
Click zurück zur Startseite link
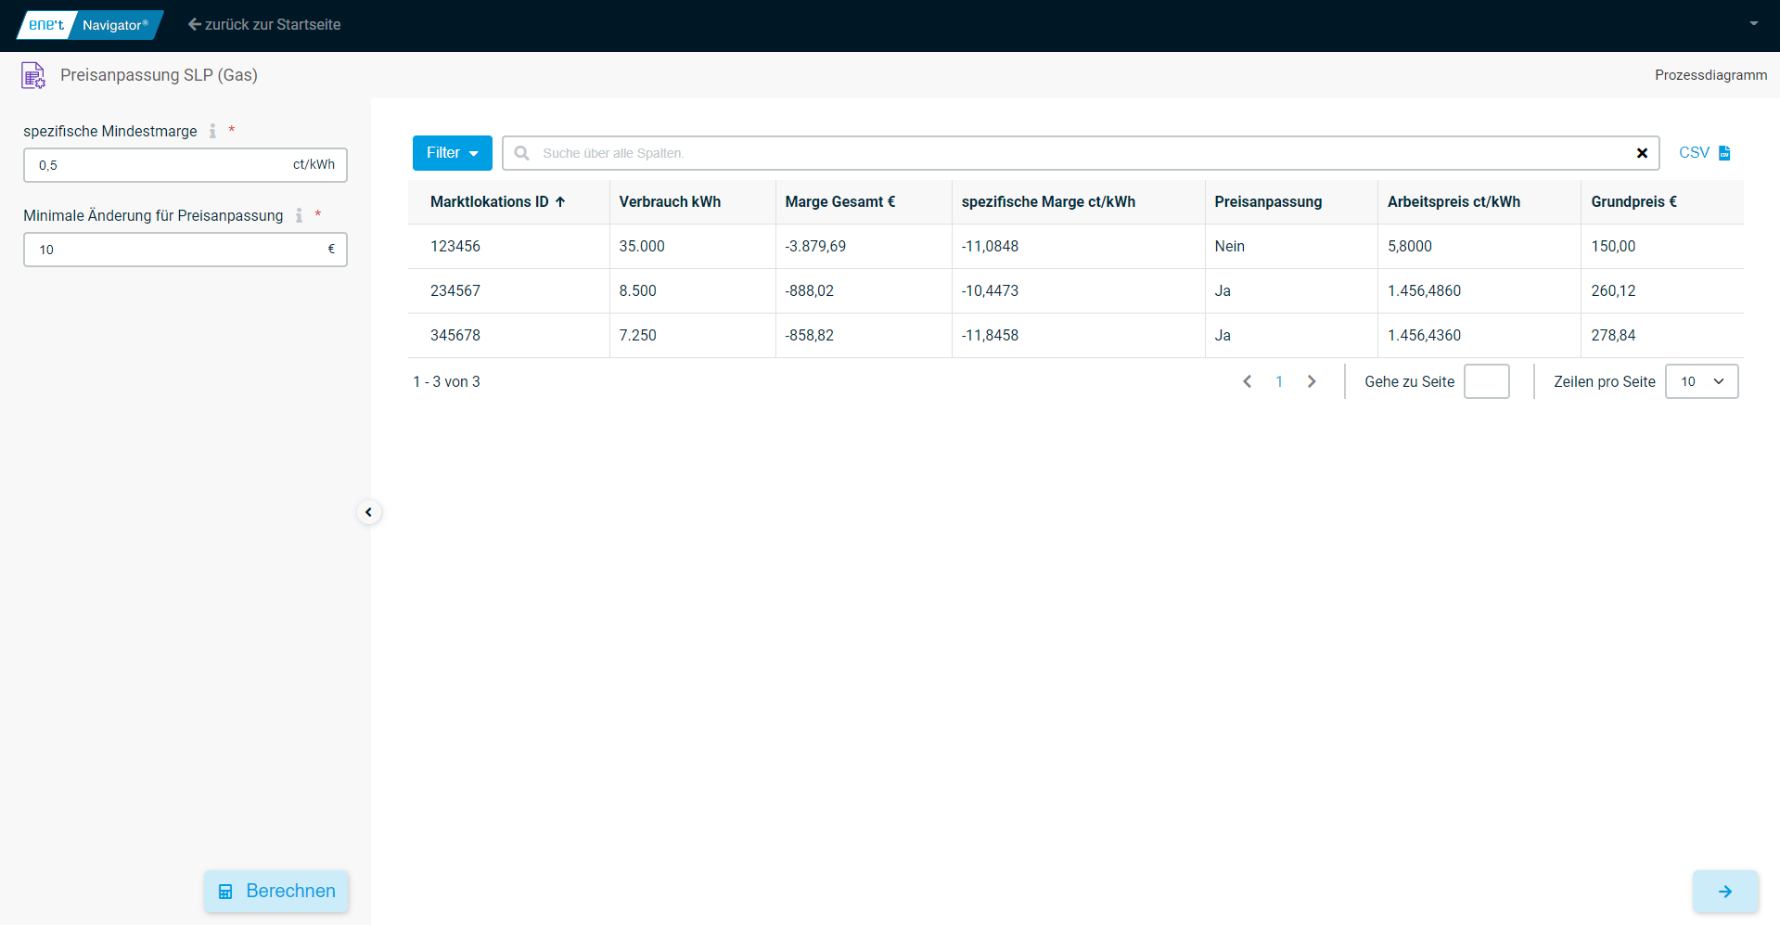coord(264,25)
